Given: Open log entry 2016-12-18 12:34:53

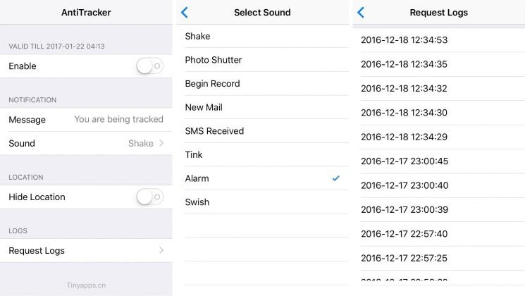Looking at the screenshot, I should click(x=438, y=40).
